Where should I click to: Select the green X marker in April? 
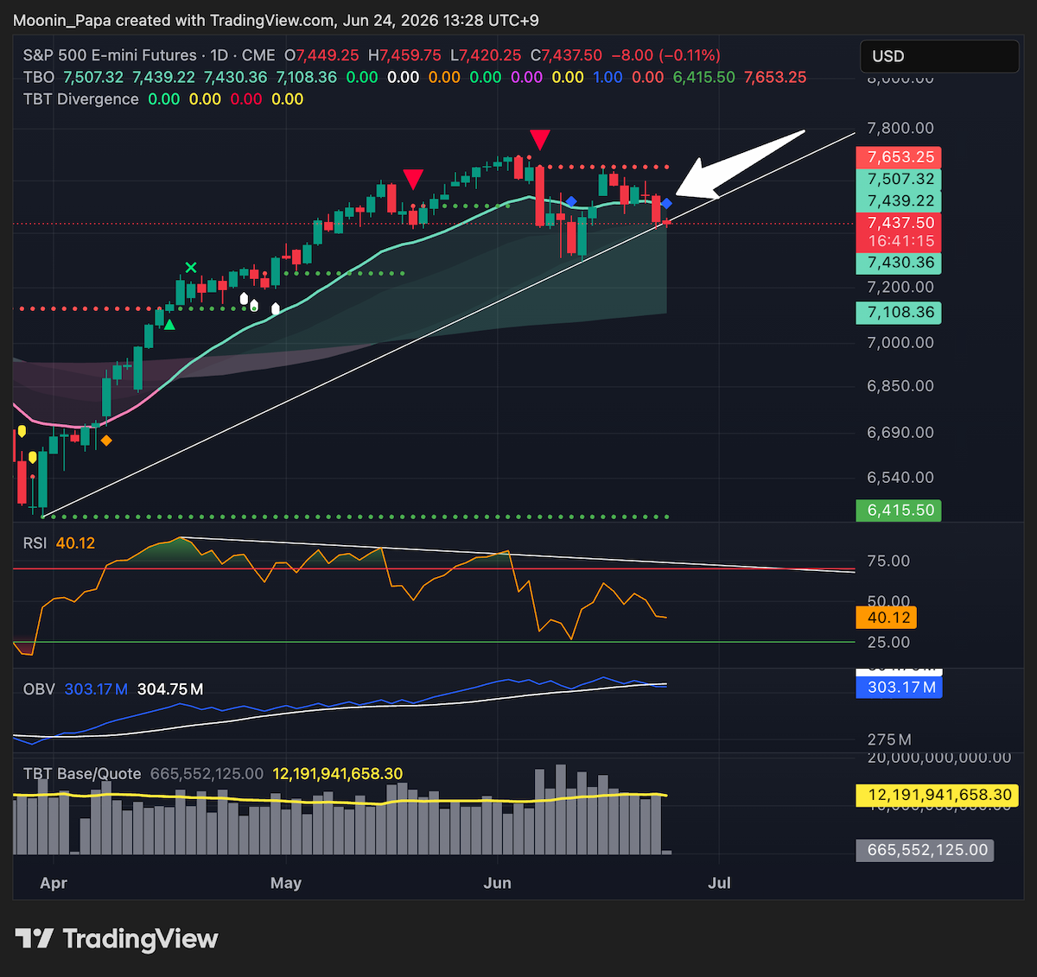coord(191,268)
